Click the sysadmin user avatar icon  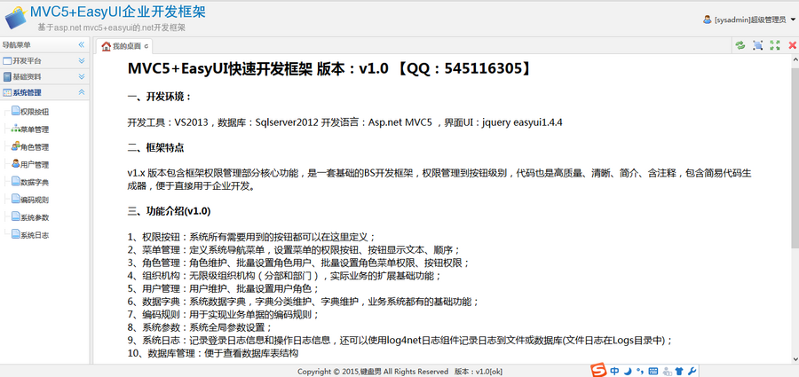click(x=708, y=20)
